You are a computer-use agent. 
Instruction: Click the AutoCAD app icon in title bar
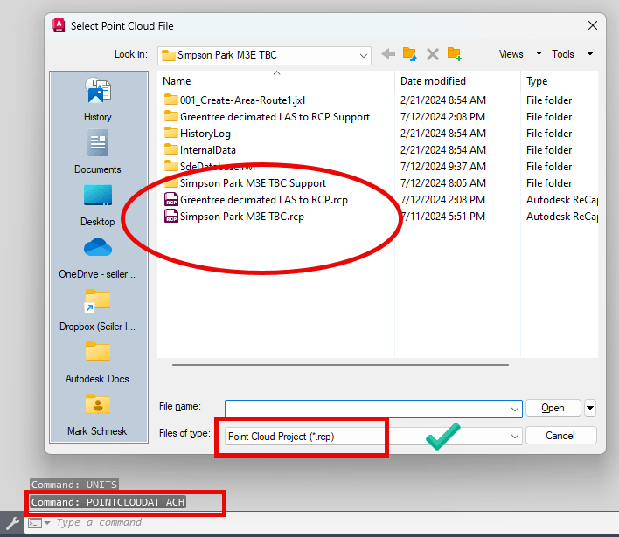pos(59,25)
